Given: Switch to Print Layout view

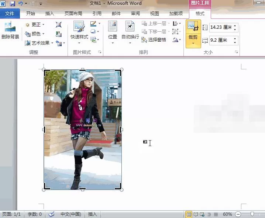Looking at the screenshot, I should 189,214.
